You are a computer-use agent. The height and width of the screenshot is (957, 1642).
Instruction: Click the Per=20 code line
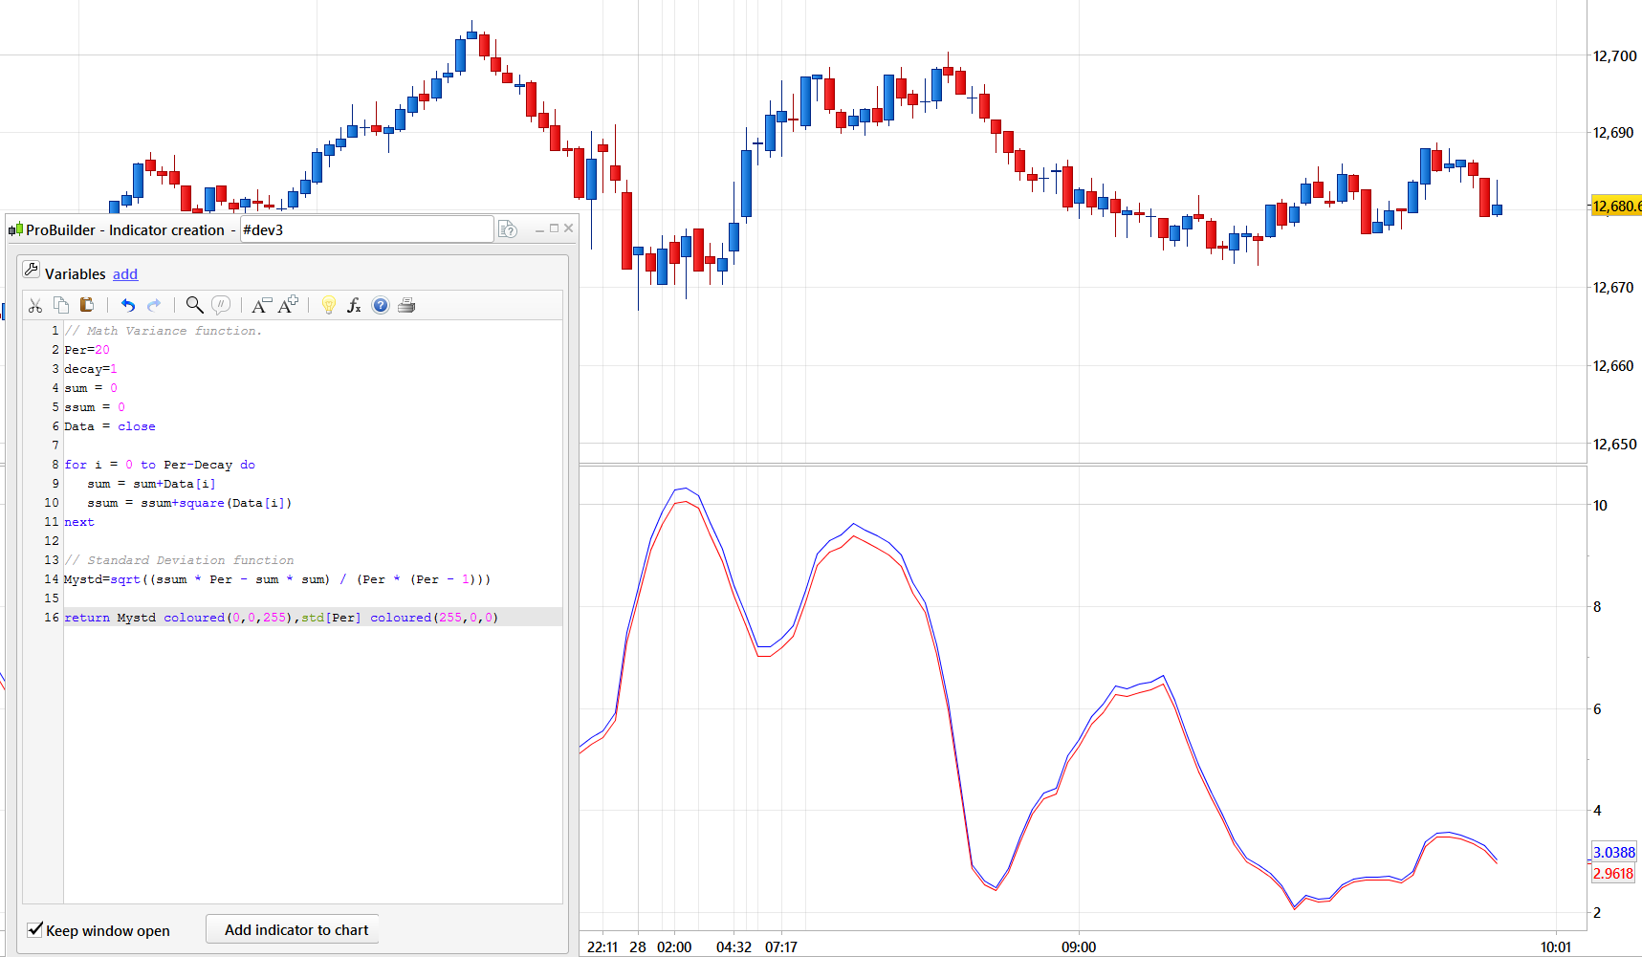click(x=87, y=350)
